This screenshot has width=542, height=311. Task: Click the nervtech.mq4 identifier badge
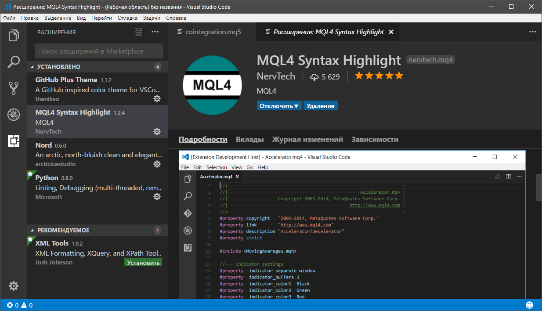pyautogui.click(x=430, y=60)
